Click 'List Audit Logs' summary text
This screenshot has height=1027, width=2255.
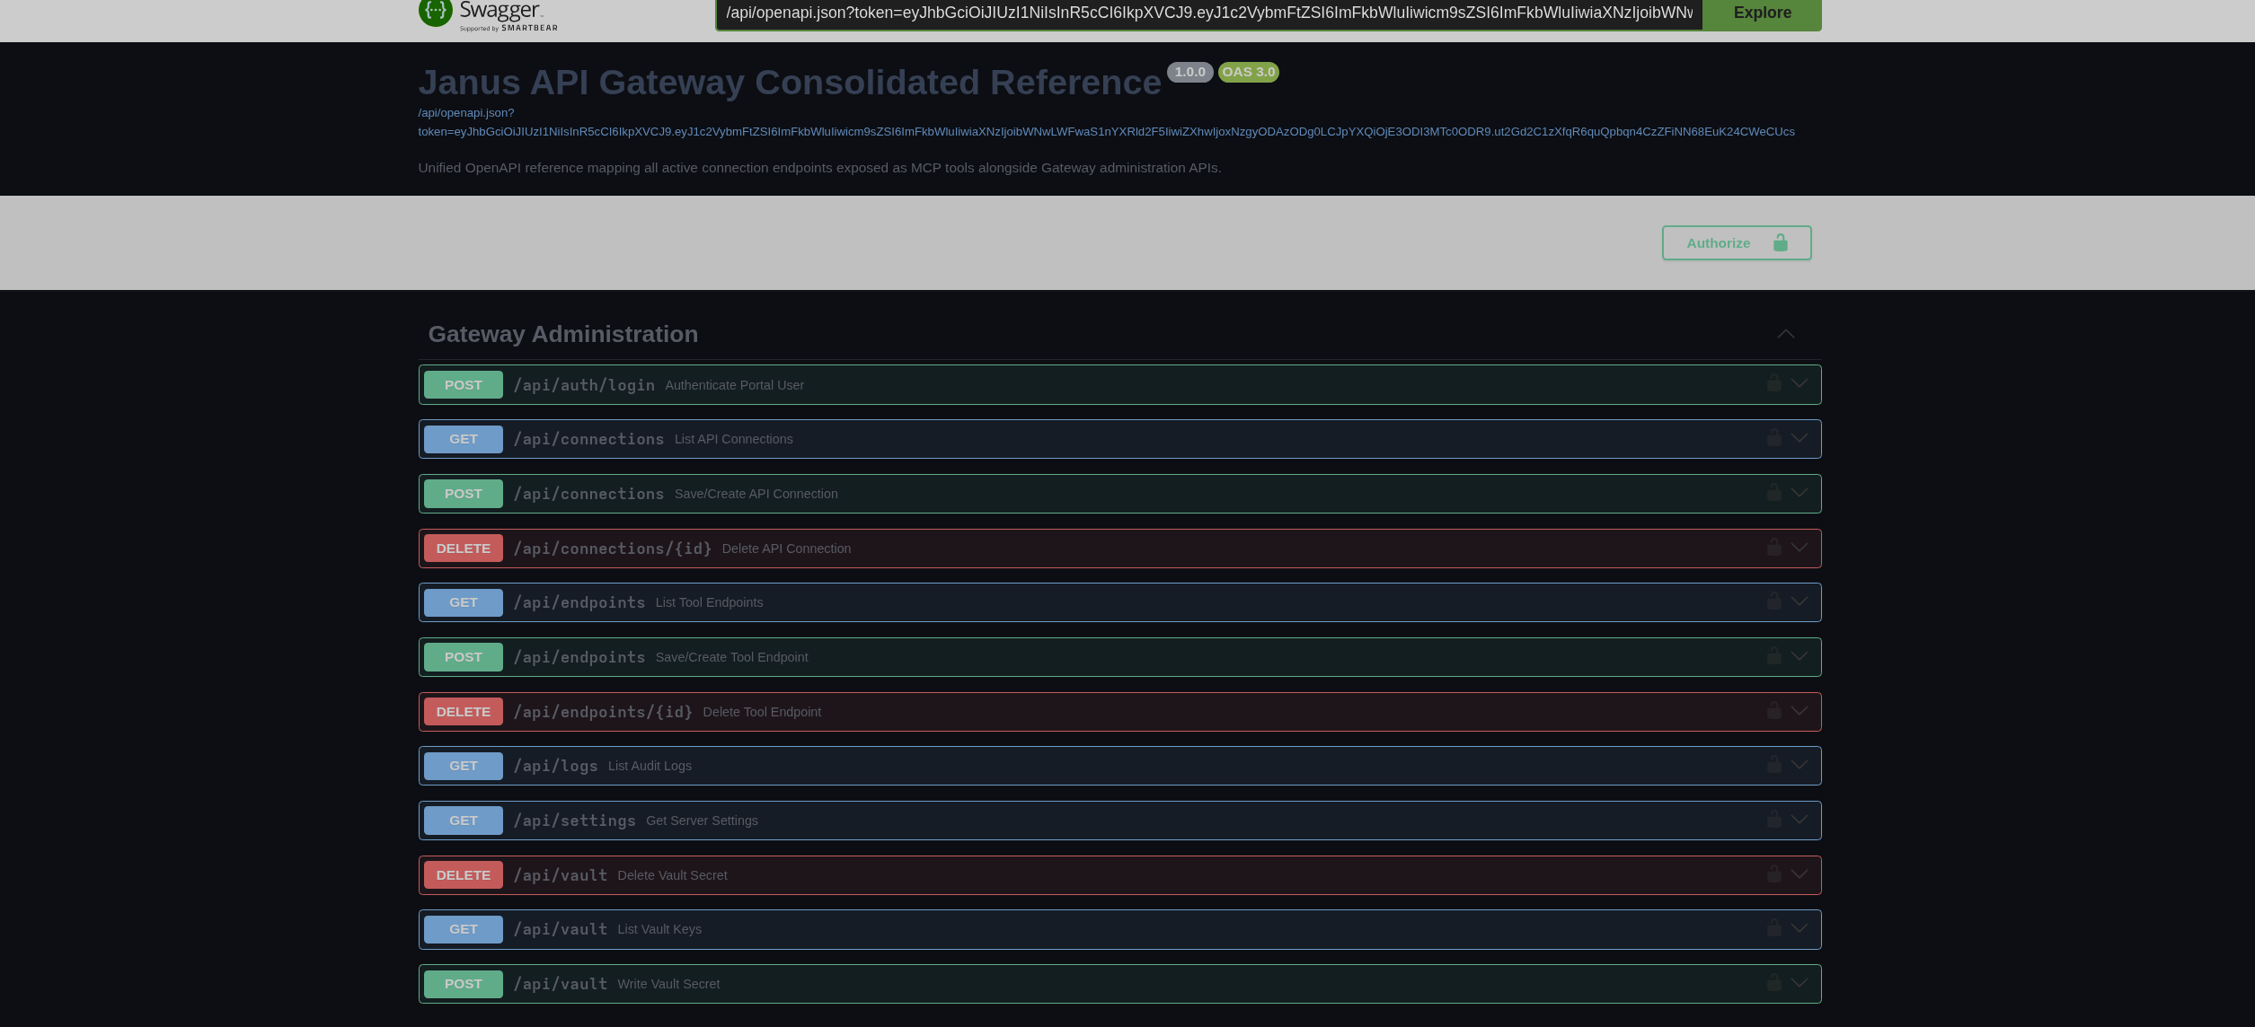click(x=650, y=766)
